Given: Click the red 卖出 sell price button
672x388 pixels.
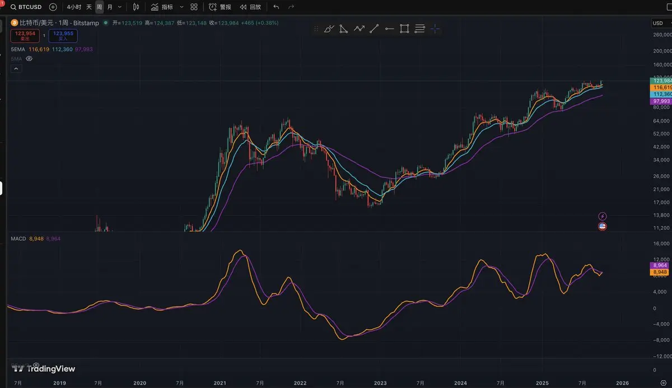Looking at the screenshot, I should (25, 36).
